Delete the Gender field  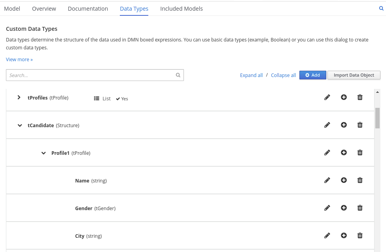tap(360, 208)
